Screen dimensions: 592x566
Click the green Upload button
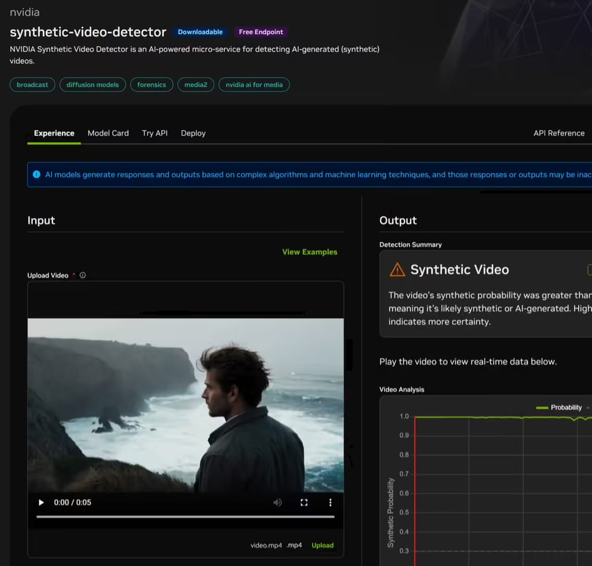(x=322, y=545)
